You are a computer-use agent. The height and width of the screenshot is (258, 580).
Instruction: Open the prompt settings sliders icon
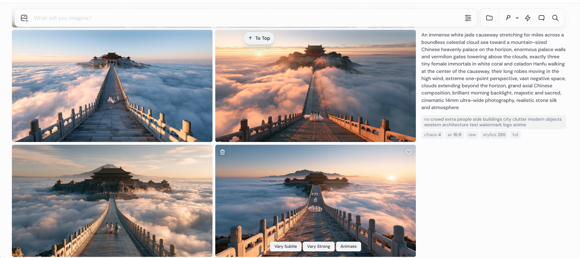(468, 18)
